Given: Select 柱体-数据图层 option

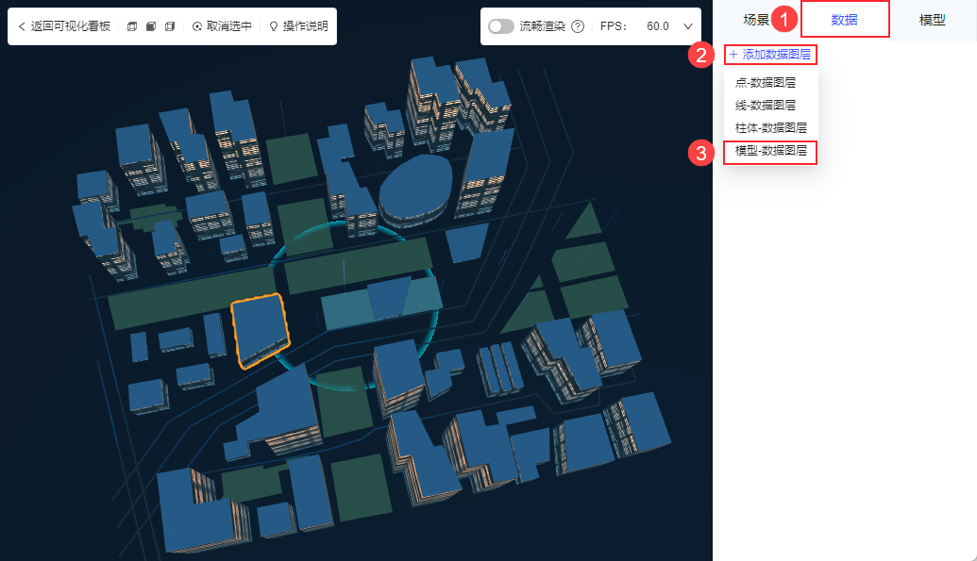Looking at the screenshot, I should click(x=771, y=127).
